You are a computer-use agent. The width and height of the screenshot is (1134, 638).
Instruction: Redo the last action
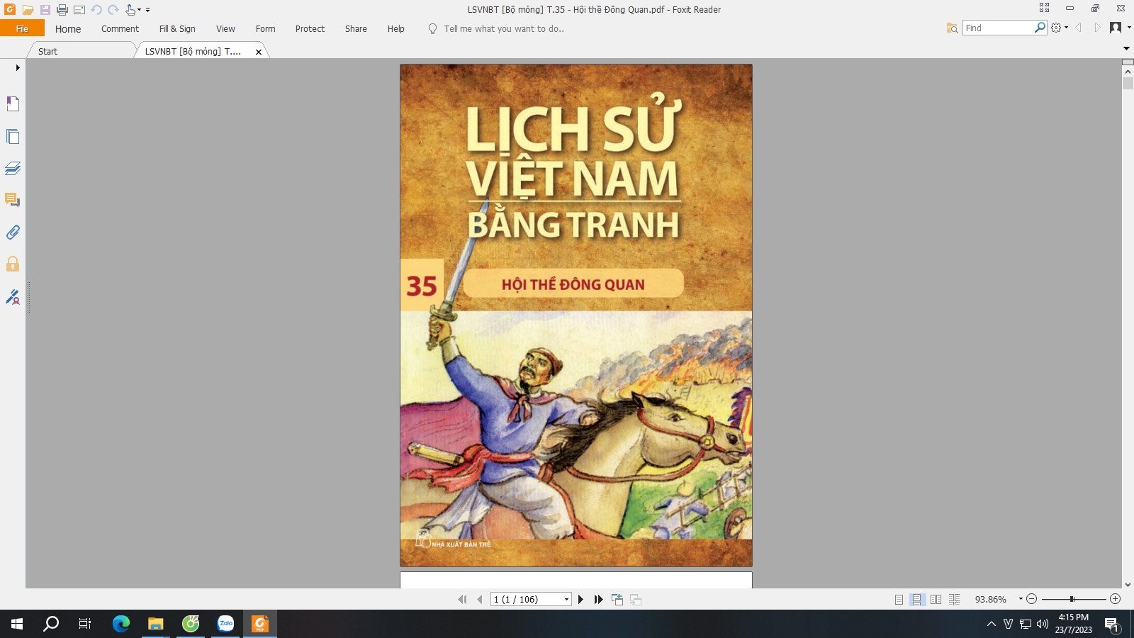[113, 10]
